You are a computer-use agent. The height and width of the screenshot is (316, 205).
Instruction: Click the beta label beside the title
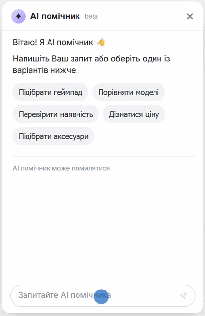[x=91, y=16]
